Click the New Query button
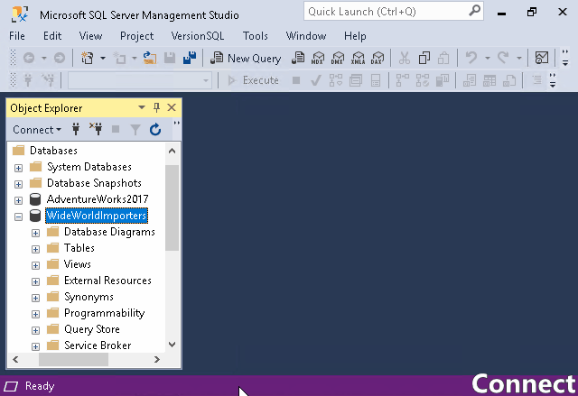 coord(246,58)
